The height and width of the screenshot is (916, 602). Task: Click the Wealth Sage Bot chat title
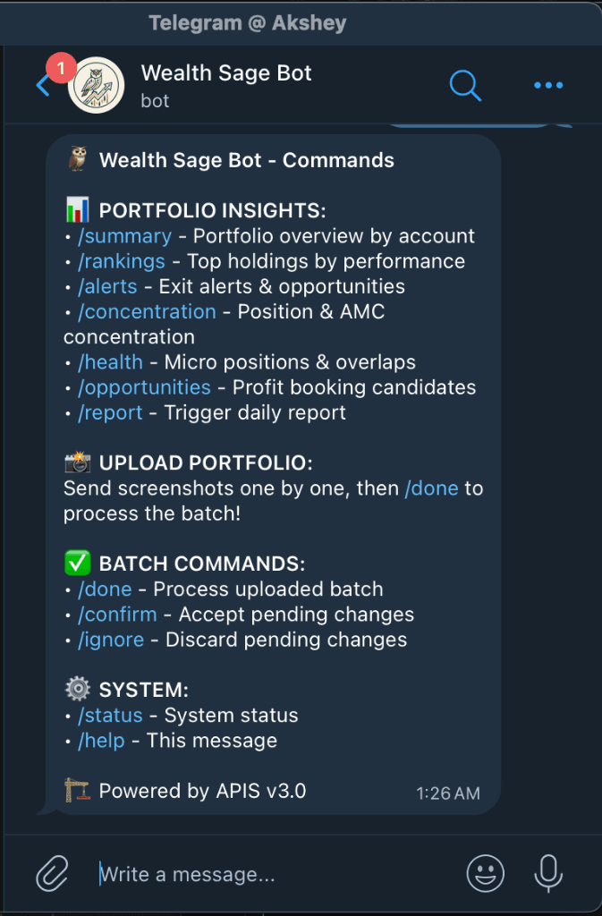[225, 72]
